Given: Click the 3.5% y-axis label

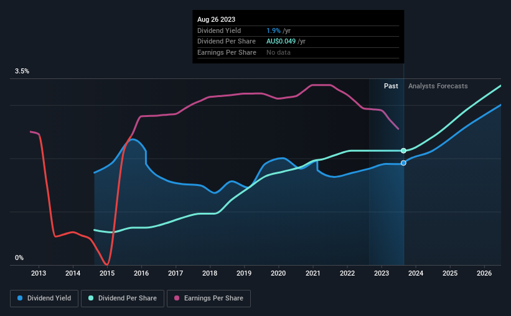Looking at the screenshot, I should [22, 71].
